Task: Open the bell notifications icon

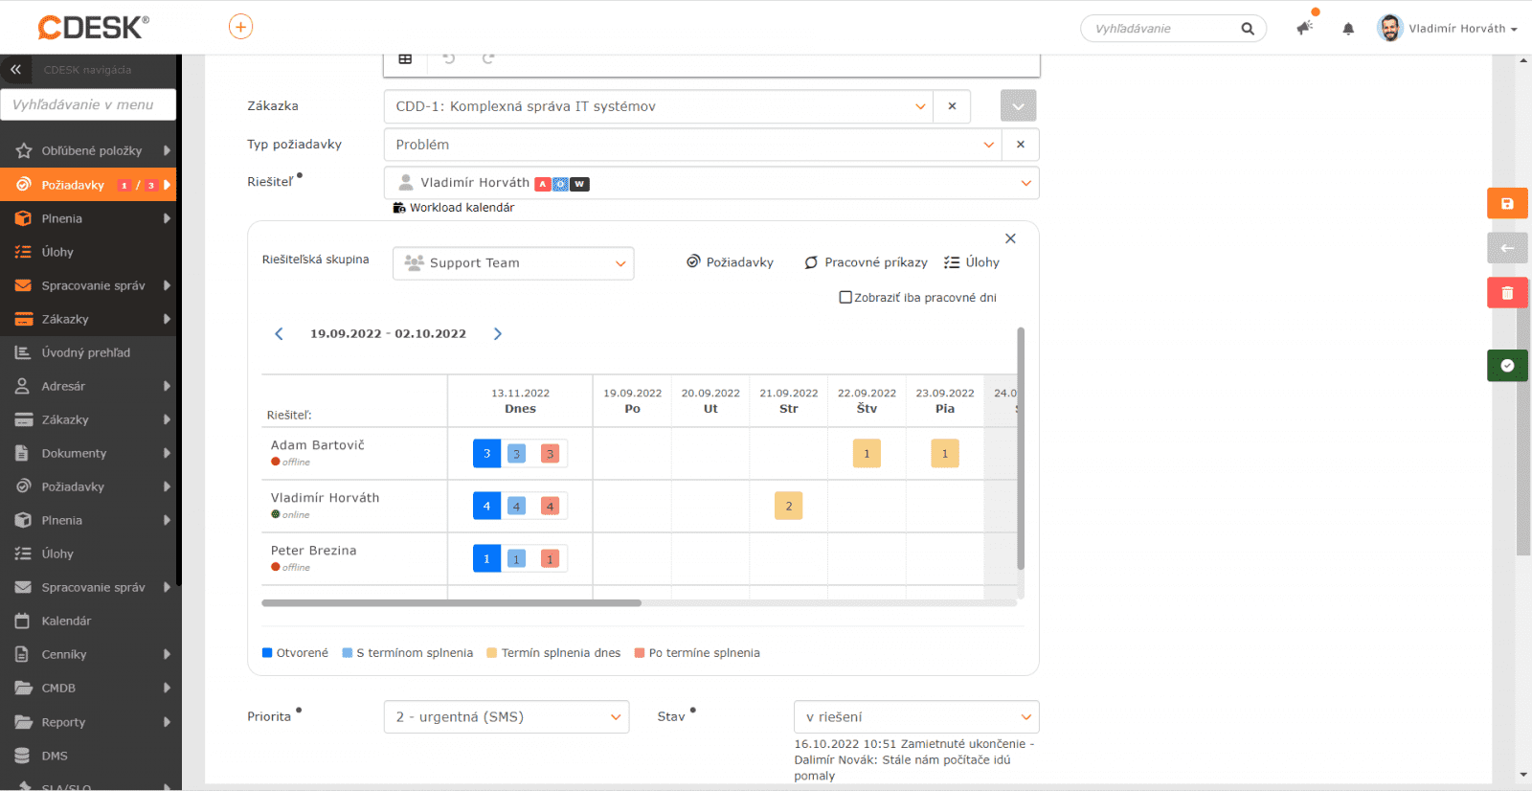Action: point(1348,29)
